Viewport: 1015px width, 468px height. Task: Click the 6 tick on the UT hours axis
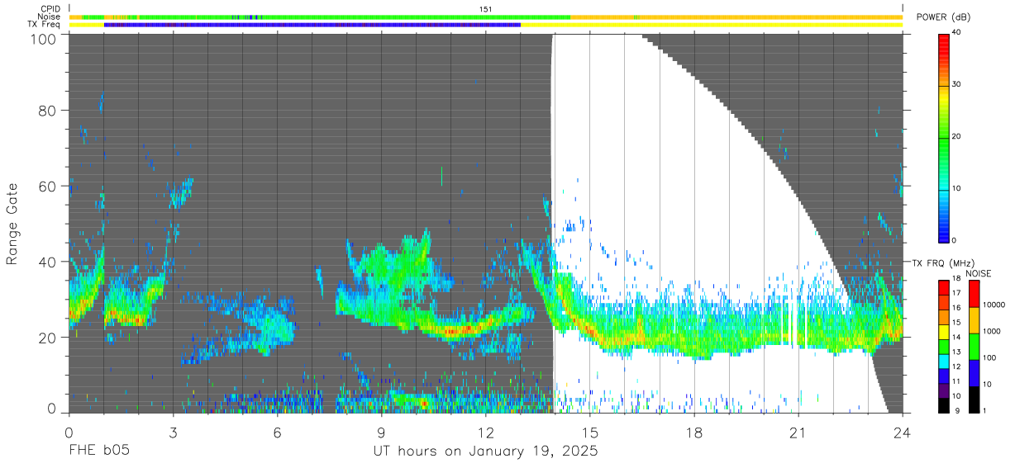(277, 432)
